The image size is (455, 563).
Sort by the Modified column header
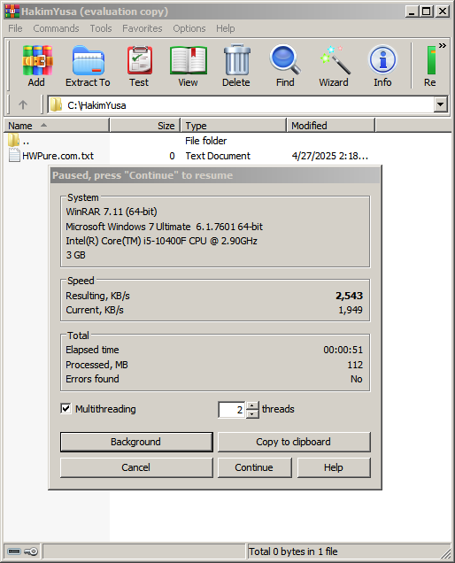331,126
